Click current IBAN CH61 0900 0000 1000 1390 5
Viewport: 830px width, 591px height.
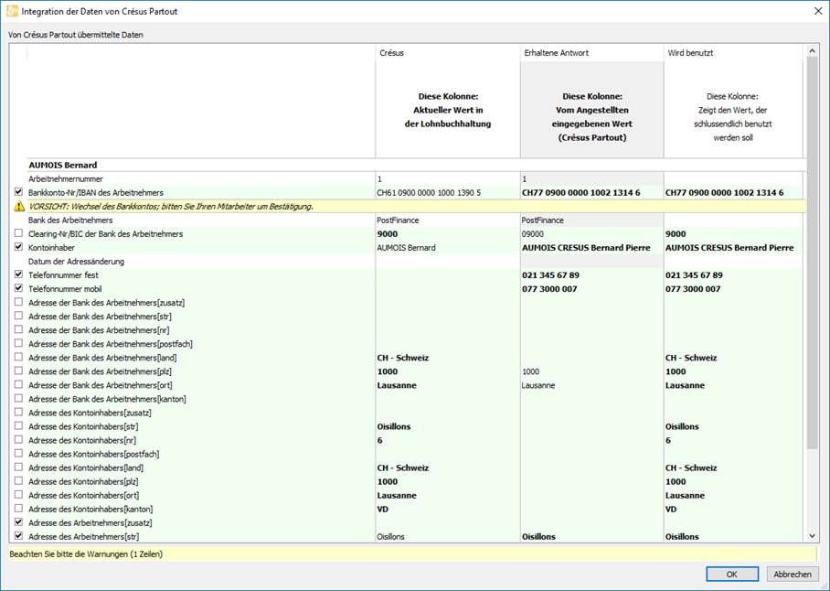click(x=429, y=193)
